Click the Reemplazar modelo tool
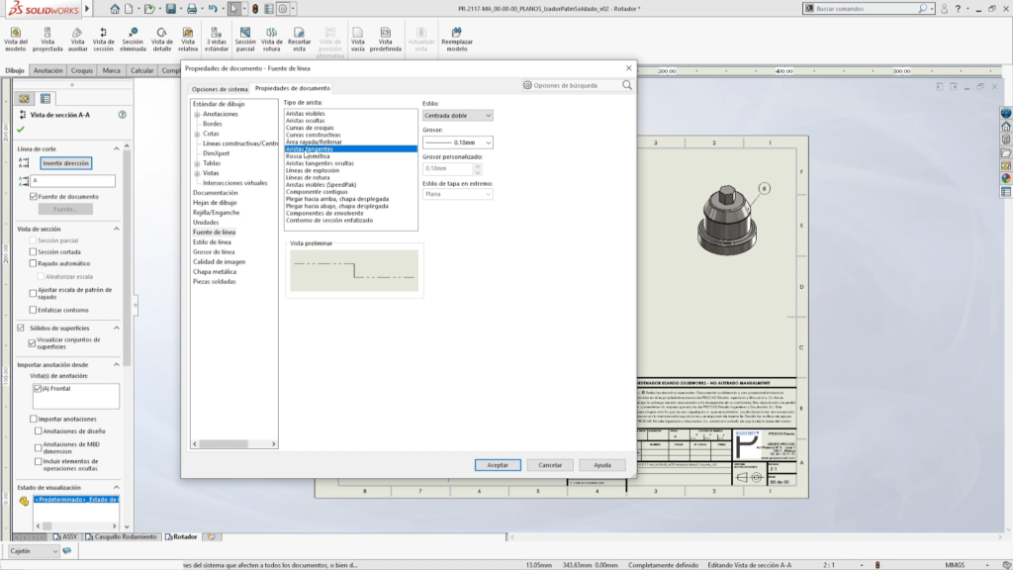Screen dimensions: 1013x570 pos(457,39)
